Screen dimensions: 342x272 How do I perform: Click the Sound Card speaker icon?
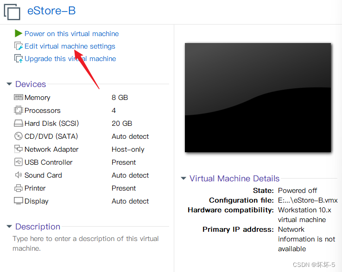(19, 175)
